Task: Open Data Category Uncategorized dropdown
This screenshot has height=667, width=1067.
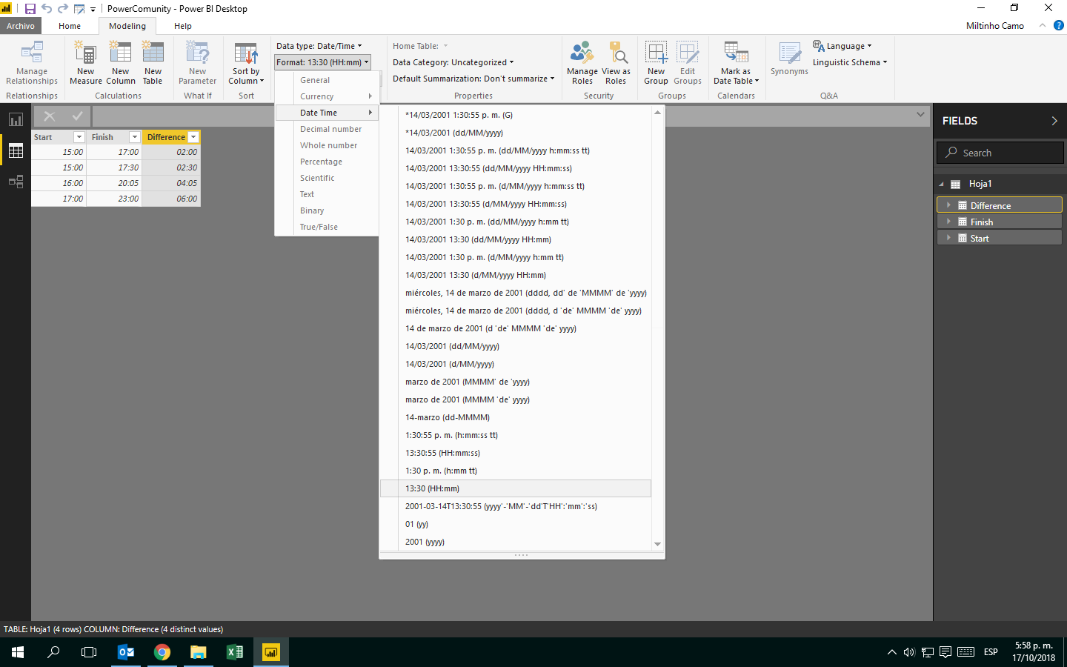Action: tap(453, 62)
